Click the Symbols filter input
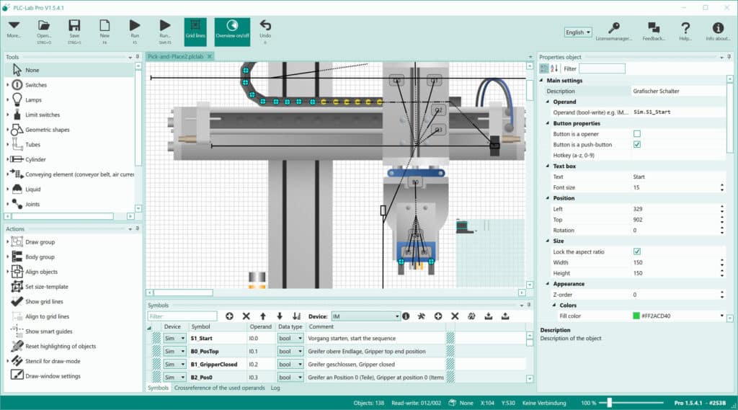 (182, 316)
